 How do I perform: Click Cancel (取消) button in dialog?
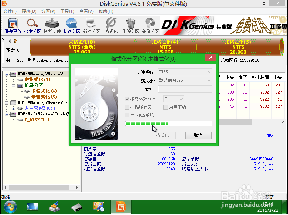point(198,135)
